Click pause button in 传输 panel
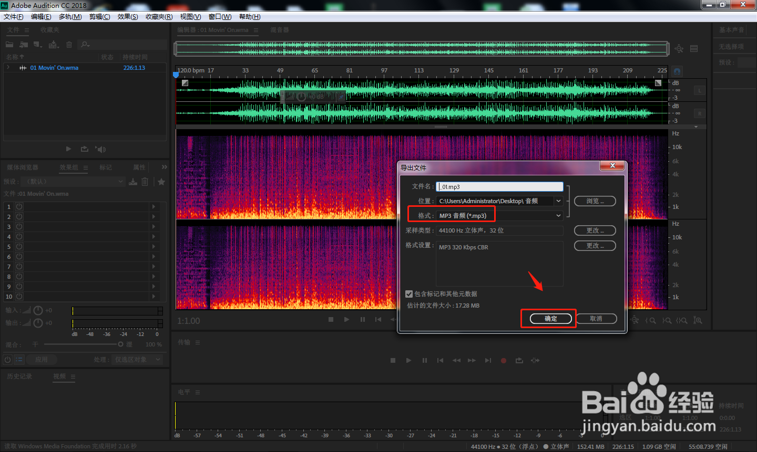The image size is (757, 452). point(424,360)
